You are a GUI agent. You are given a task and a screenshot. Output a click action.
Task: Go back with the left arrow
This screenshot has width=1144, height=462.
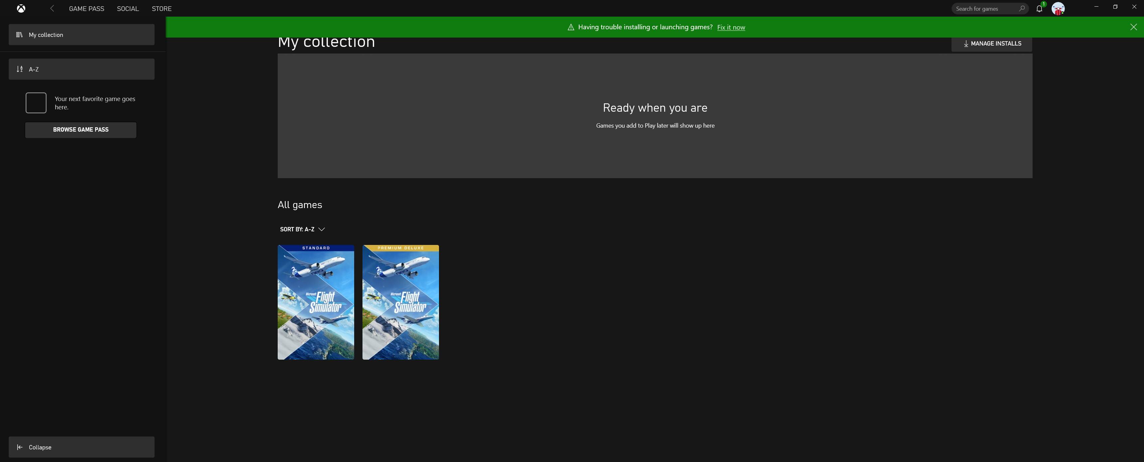(52, 8)
